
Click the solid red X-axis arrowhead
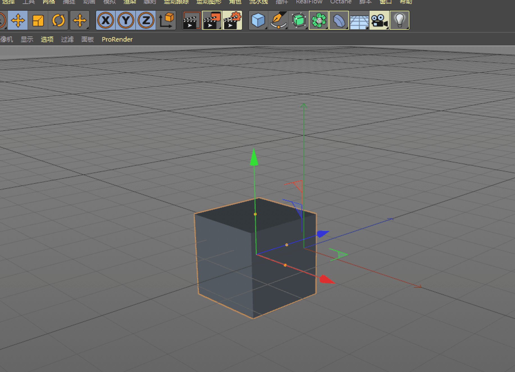(x=327, y=280)
